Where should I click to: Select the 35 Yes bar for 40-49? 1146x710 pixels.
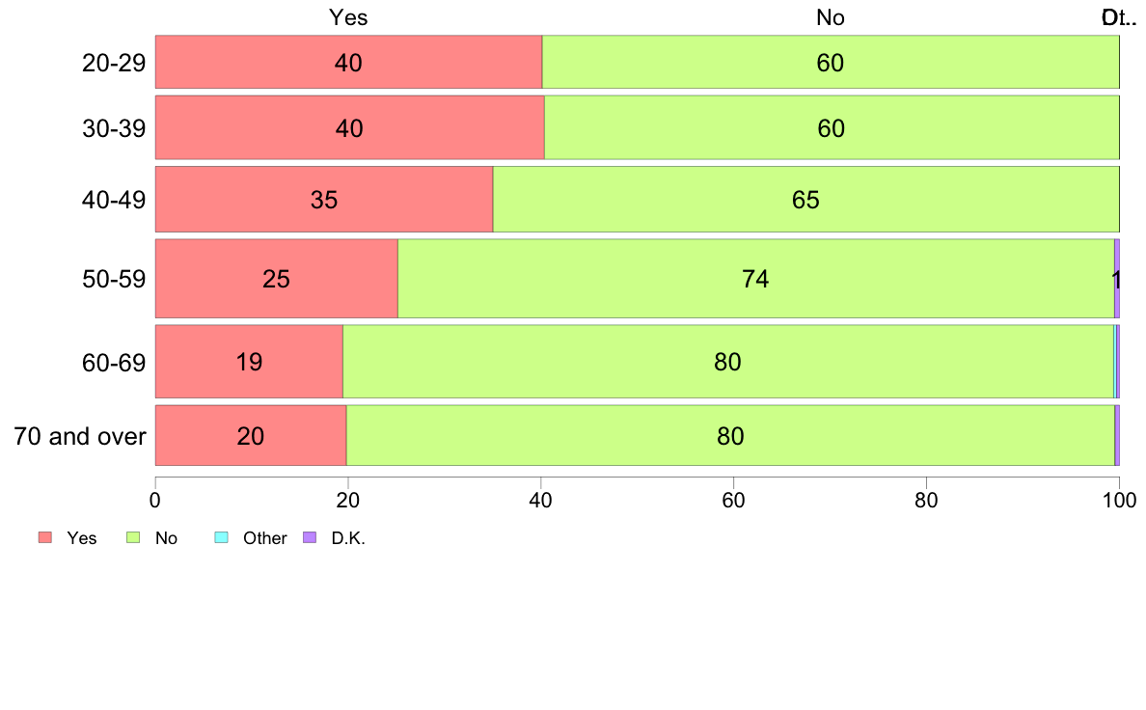click(x=324, y=200)
